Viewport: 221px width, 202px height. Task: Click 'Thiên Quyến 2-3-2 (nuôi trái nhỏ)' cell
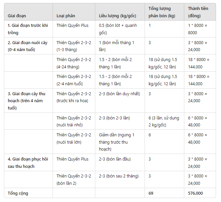tap(74, 121)
